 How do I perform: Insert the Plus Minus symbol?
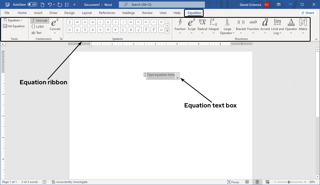click(69, 22)
